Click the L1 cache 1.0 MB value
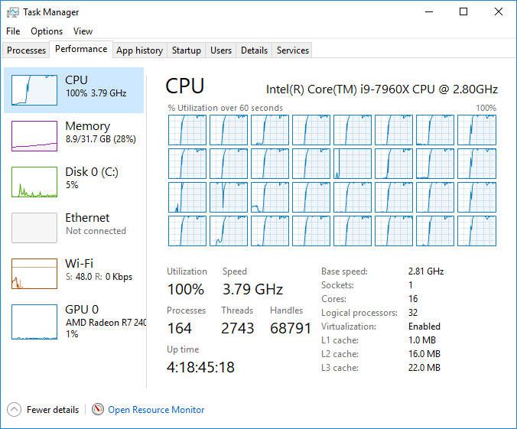This screenshot has height=429, width=517. [x=422, y=340]
